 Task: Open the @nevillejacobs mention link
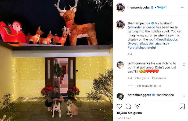tap(167, 39)
